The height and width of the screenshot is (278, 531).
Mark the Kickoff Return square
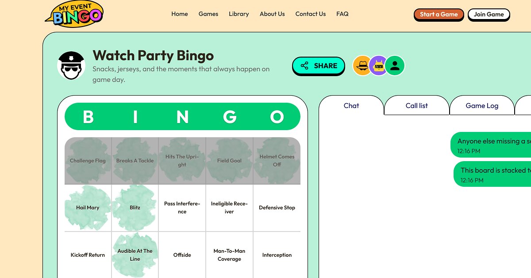coord(88,255)
